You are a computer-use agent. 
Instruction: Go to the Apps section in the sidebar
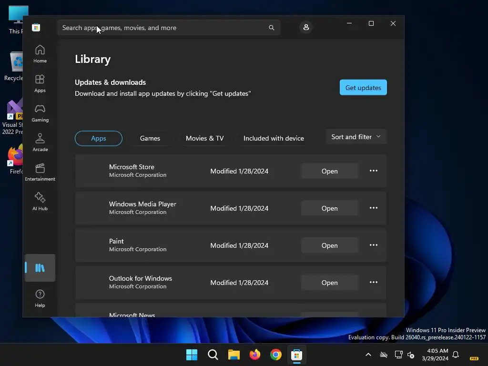click(40, 84)
